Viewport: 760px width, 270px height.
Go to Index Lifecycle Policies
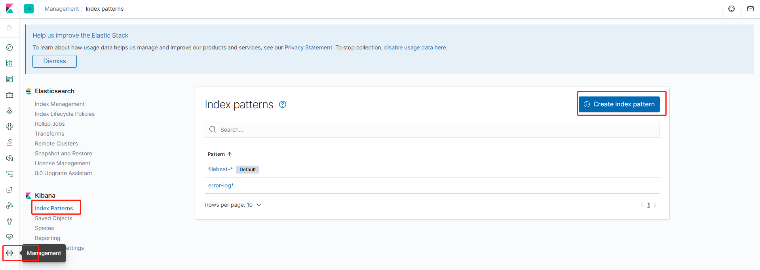65,114
